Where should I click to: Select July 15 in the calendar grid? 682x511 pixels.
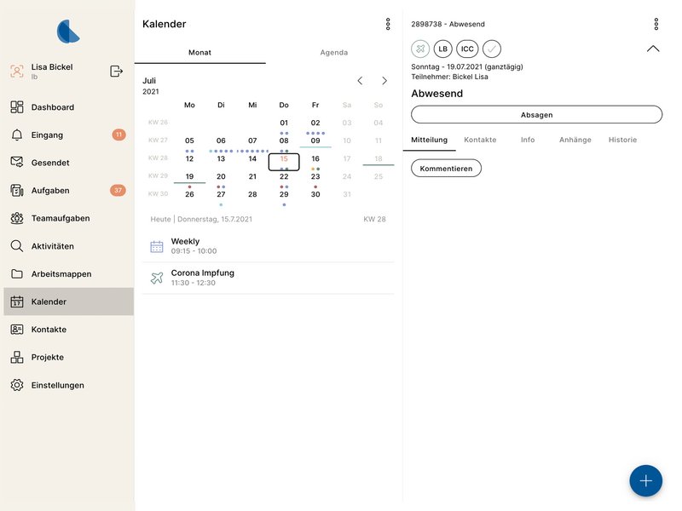(x=284, y=158)
